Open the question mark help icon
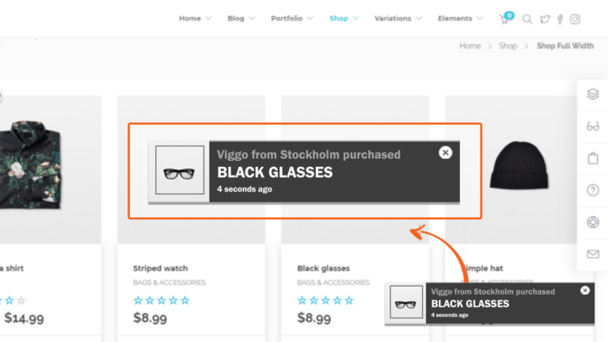The image size is (608, 342). (x=593, y=190)
